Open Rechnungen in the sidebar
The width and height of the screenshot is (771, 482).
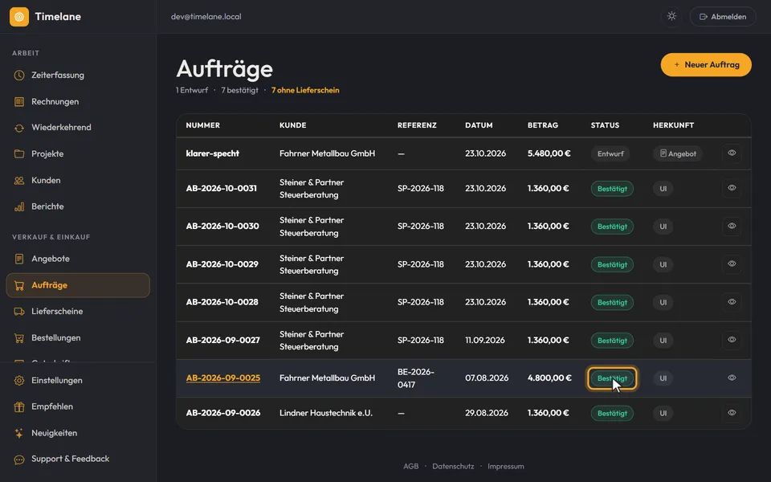click(x=78, y=102)
